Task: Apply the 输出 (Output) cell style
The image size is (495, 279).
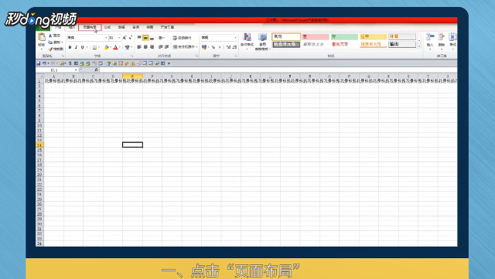Action: tap(402, 44)
